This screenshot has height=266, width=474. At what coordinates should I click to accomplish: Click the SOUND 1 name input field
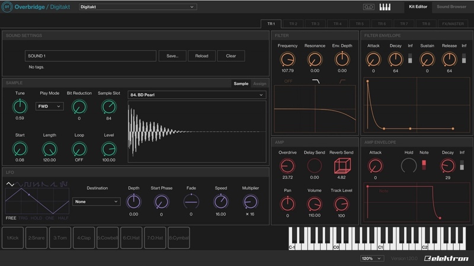coord(90,56)
